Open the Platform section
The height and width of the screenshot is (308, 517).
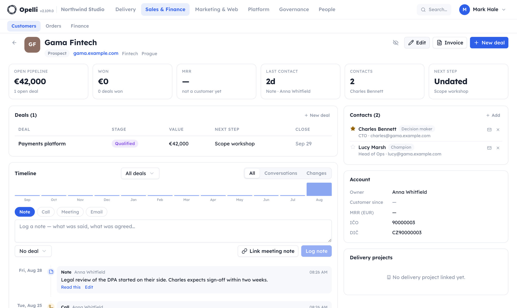point(258,10)
